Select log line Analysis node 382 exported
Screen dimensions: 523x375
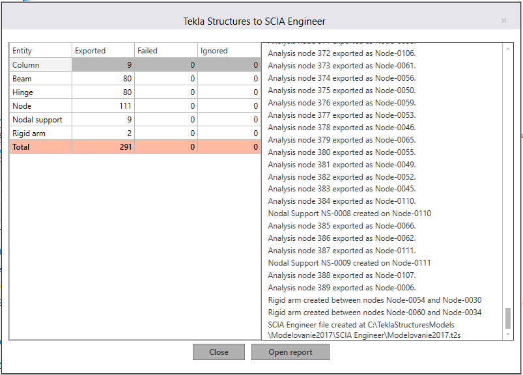[342, 176]
